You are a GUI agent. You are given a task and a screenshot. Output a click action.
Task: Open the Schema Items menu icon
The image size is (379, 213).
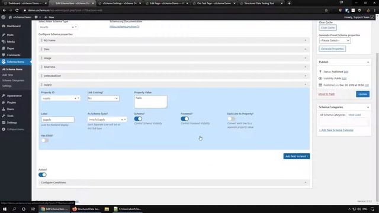(x=4, y=62)
